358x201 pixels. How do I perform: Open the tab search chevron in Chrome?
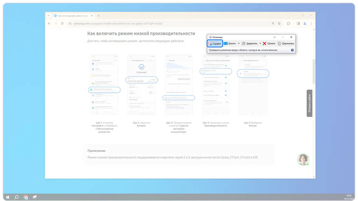coord(49,16)
